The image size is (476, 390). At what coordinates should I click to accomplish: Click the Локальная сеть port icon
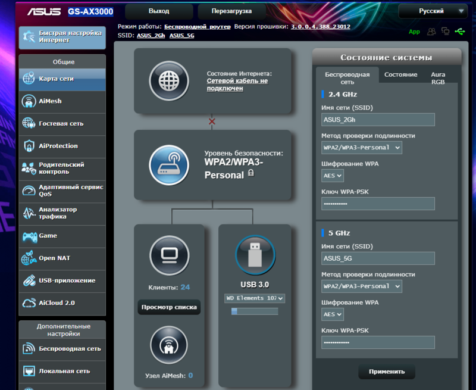pos(29,371)
